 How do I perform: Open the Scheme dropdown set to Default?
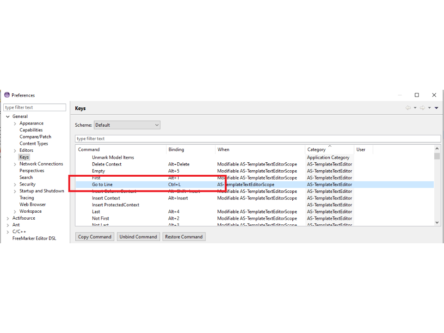[127, 125]
